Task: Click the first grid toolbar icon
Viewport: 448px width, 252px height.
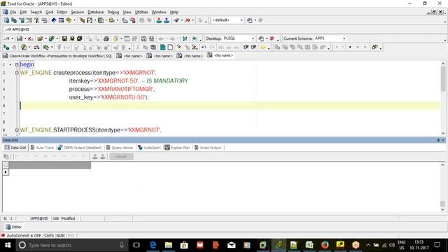Action: (6, 157)
